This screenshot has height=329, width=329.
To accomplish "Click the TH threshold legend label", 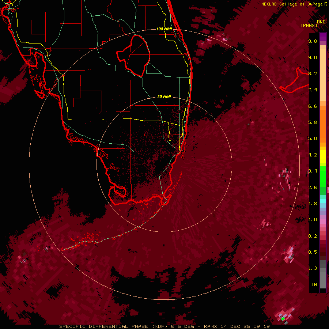I will click(x=314, y=285).
